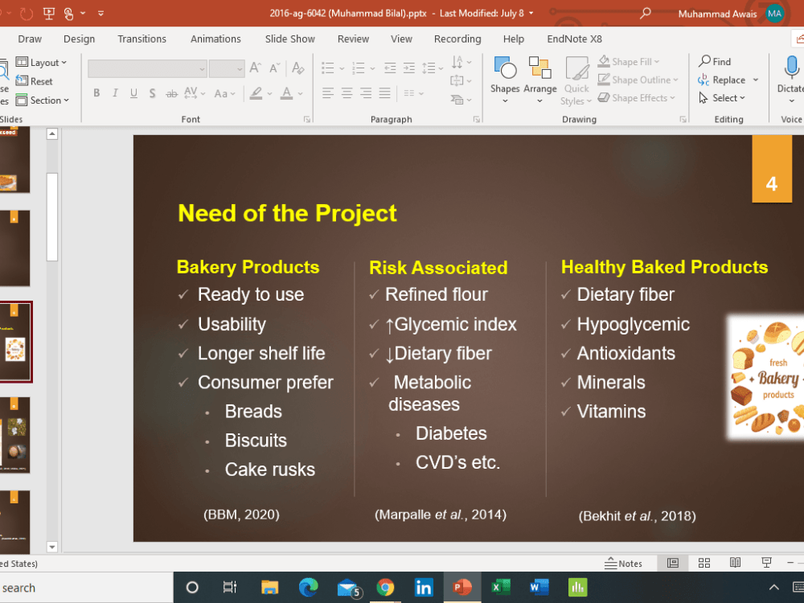The image size is (804, 603).
Task: Click Find button
Action: pos(716,62)
